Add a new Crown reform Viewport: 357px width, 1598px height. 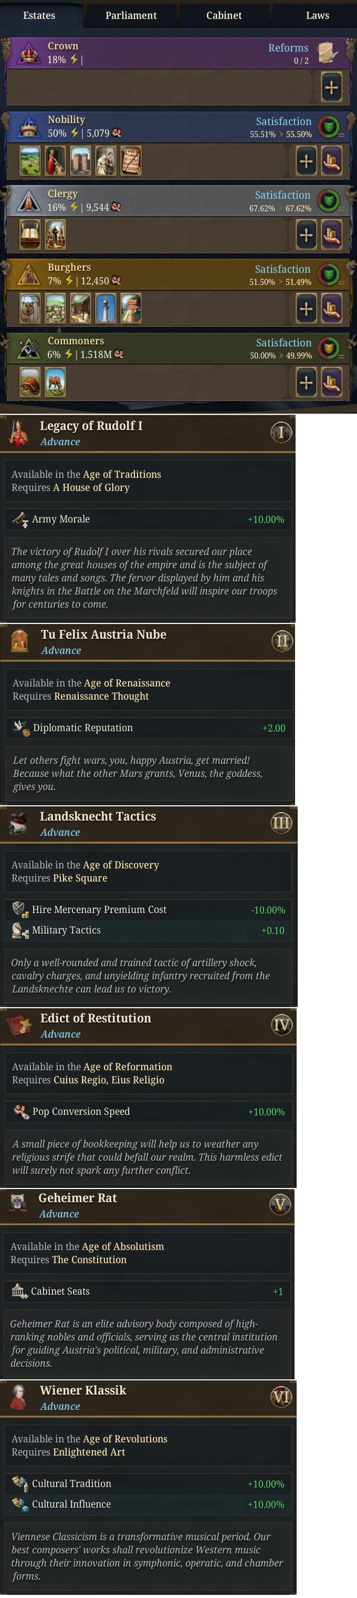332,87
